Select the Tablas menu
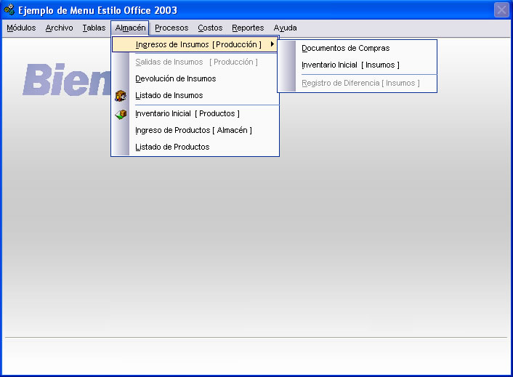 (x=94, y=28)
